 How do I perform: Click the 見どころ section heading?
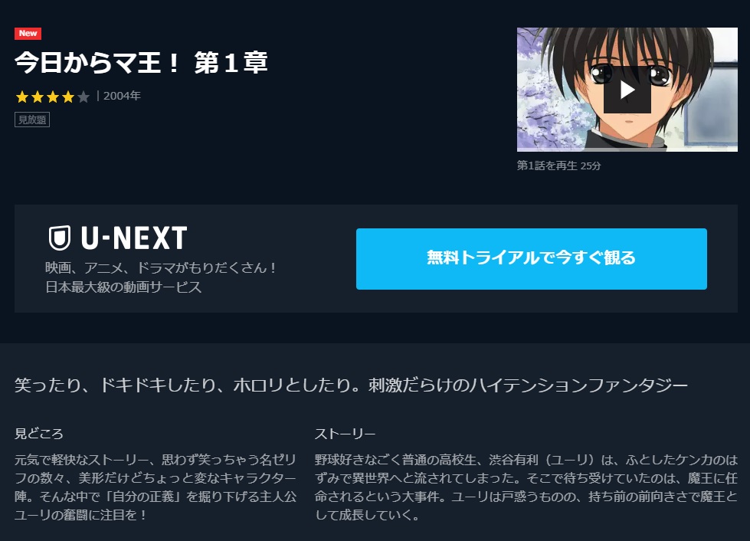(x=39, y=434)
